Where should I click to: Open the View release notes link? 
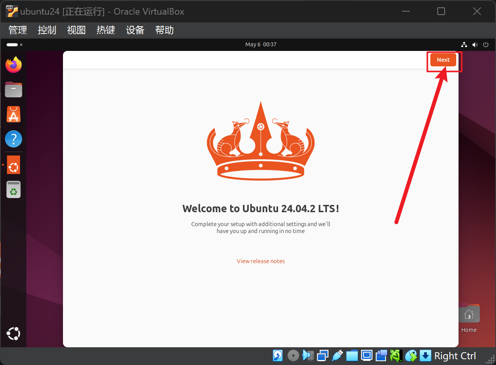[x=261, y=261]
